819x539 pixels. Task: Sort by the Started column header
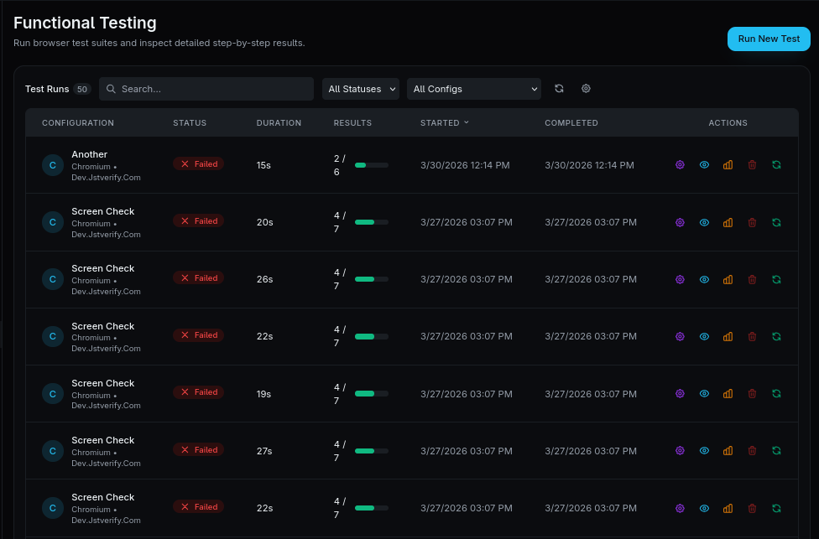(x=445, y=122)
